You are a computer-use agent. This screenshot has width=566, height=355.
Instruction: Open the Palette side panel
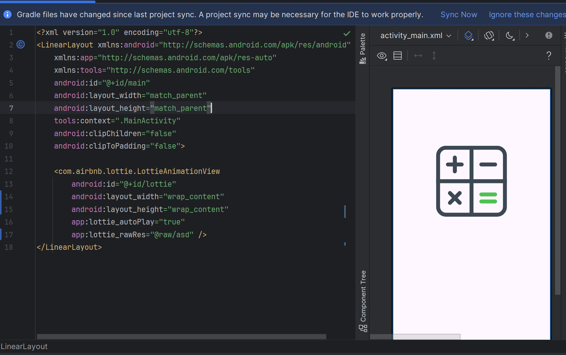(x=363, y=48)
